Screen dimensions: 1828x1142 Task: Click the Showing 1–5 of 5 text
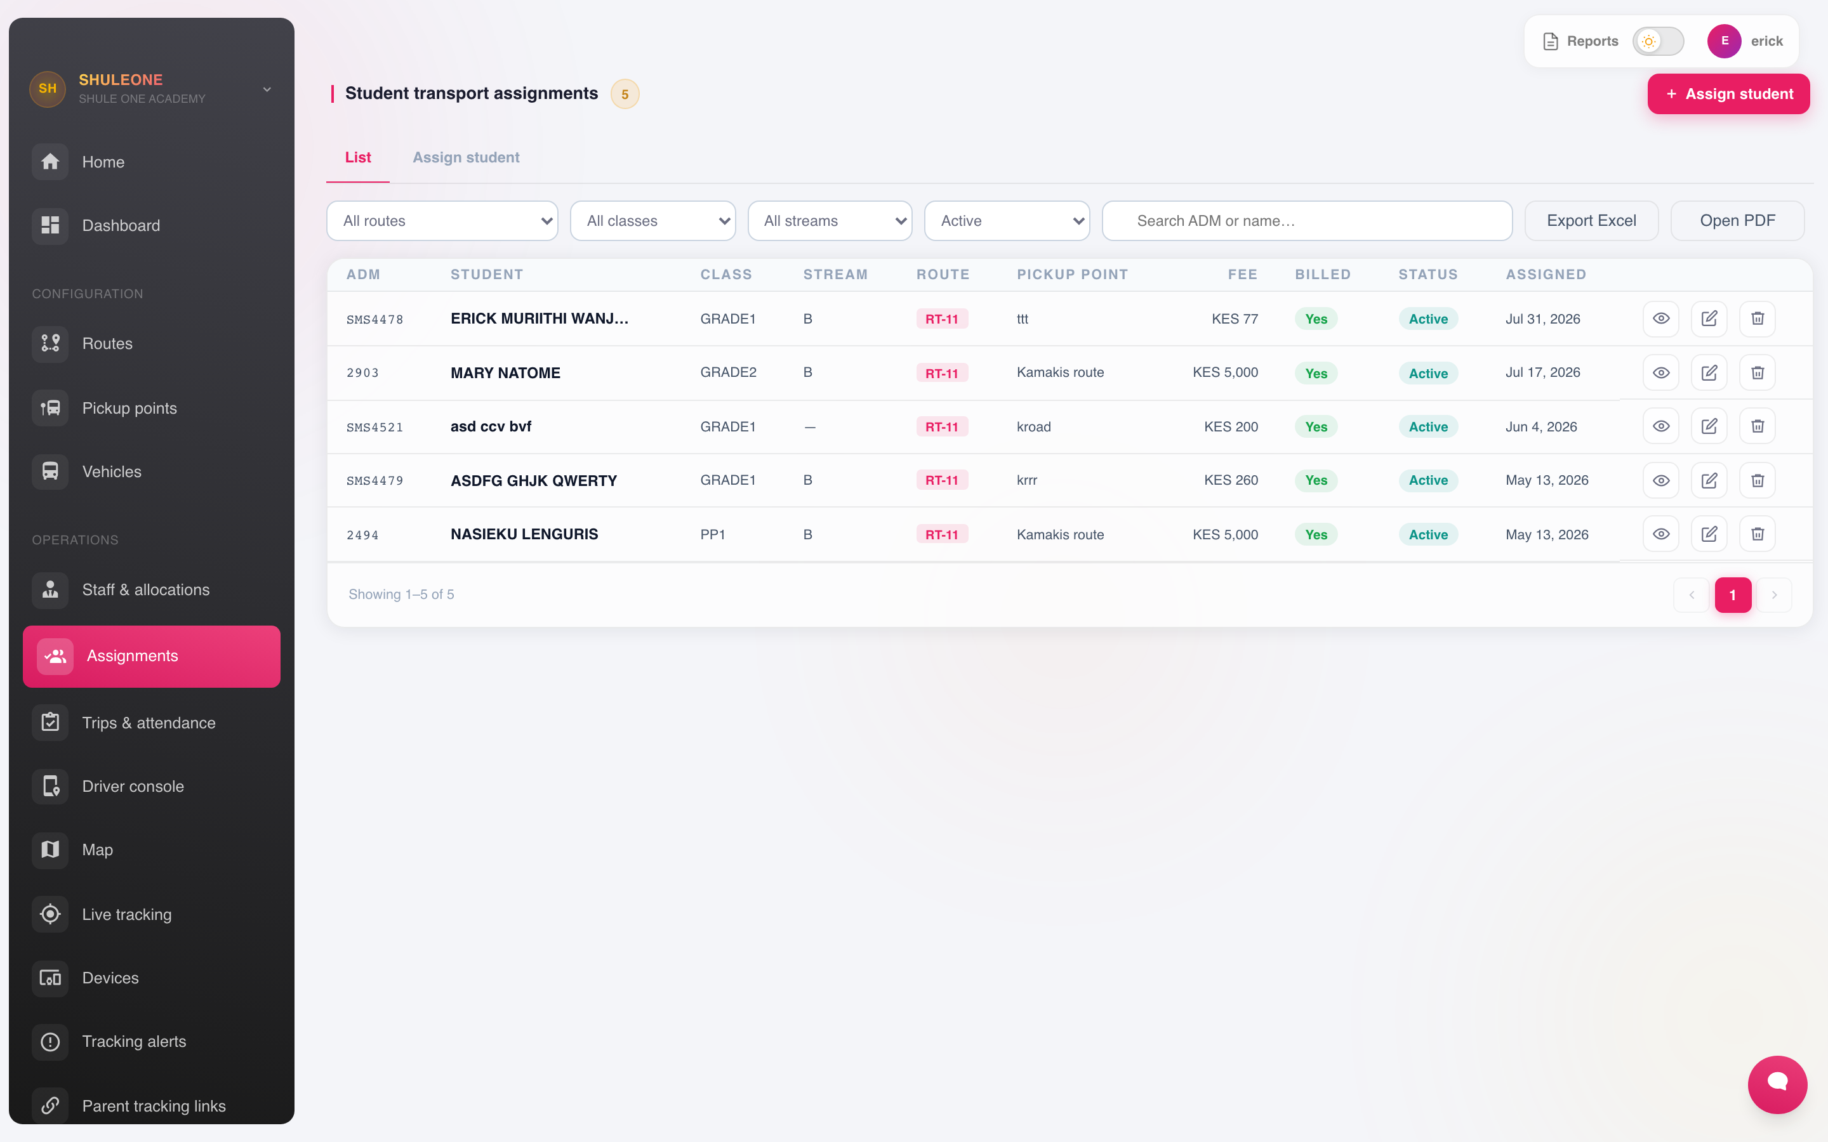(401, 594)
